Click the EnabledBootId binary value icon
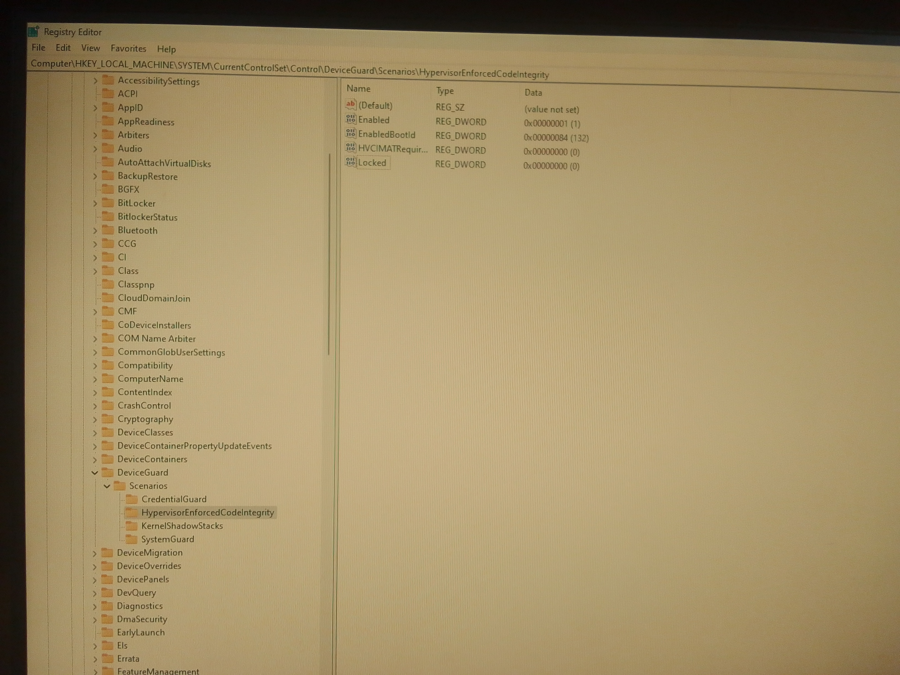Screen dimensions: 900x675 tap(350, 133)
